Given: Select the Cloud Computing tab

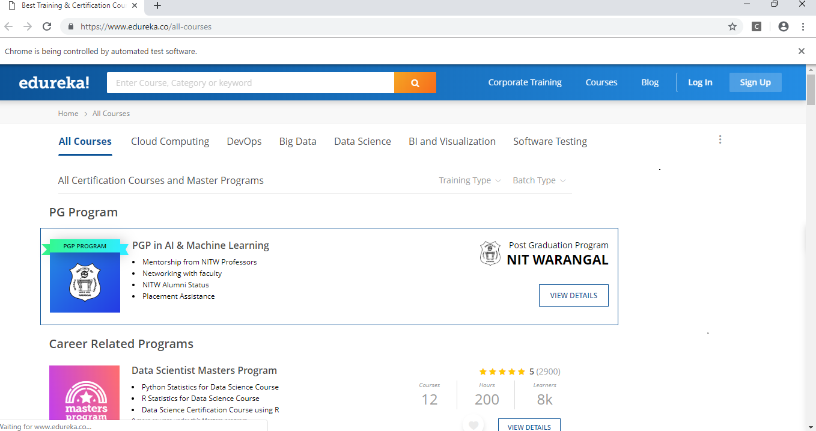Looking at the screenshot, I should point(170,142).
